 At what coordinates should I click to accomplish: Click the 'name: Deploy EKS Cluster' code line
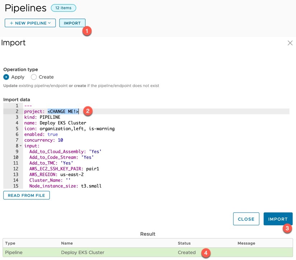(x=55, y=123)
